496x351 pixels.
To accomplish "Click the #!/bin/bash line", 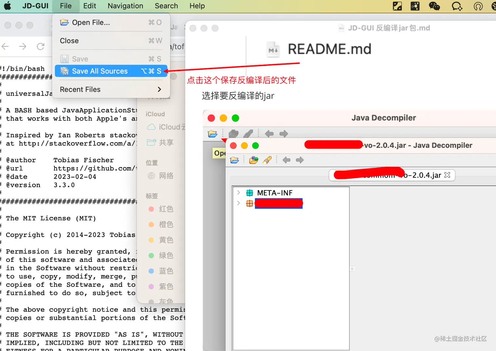I will (x=22, y=69).
